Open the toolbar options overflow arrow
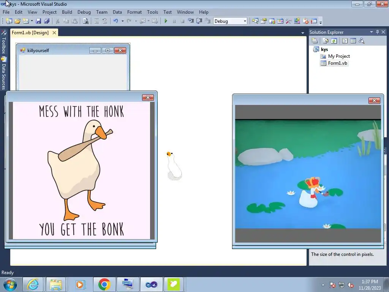Image resolution: width=389 pixels, height=292 pixels. pyautogui.click(x=321, y=22)
